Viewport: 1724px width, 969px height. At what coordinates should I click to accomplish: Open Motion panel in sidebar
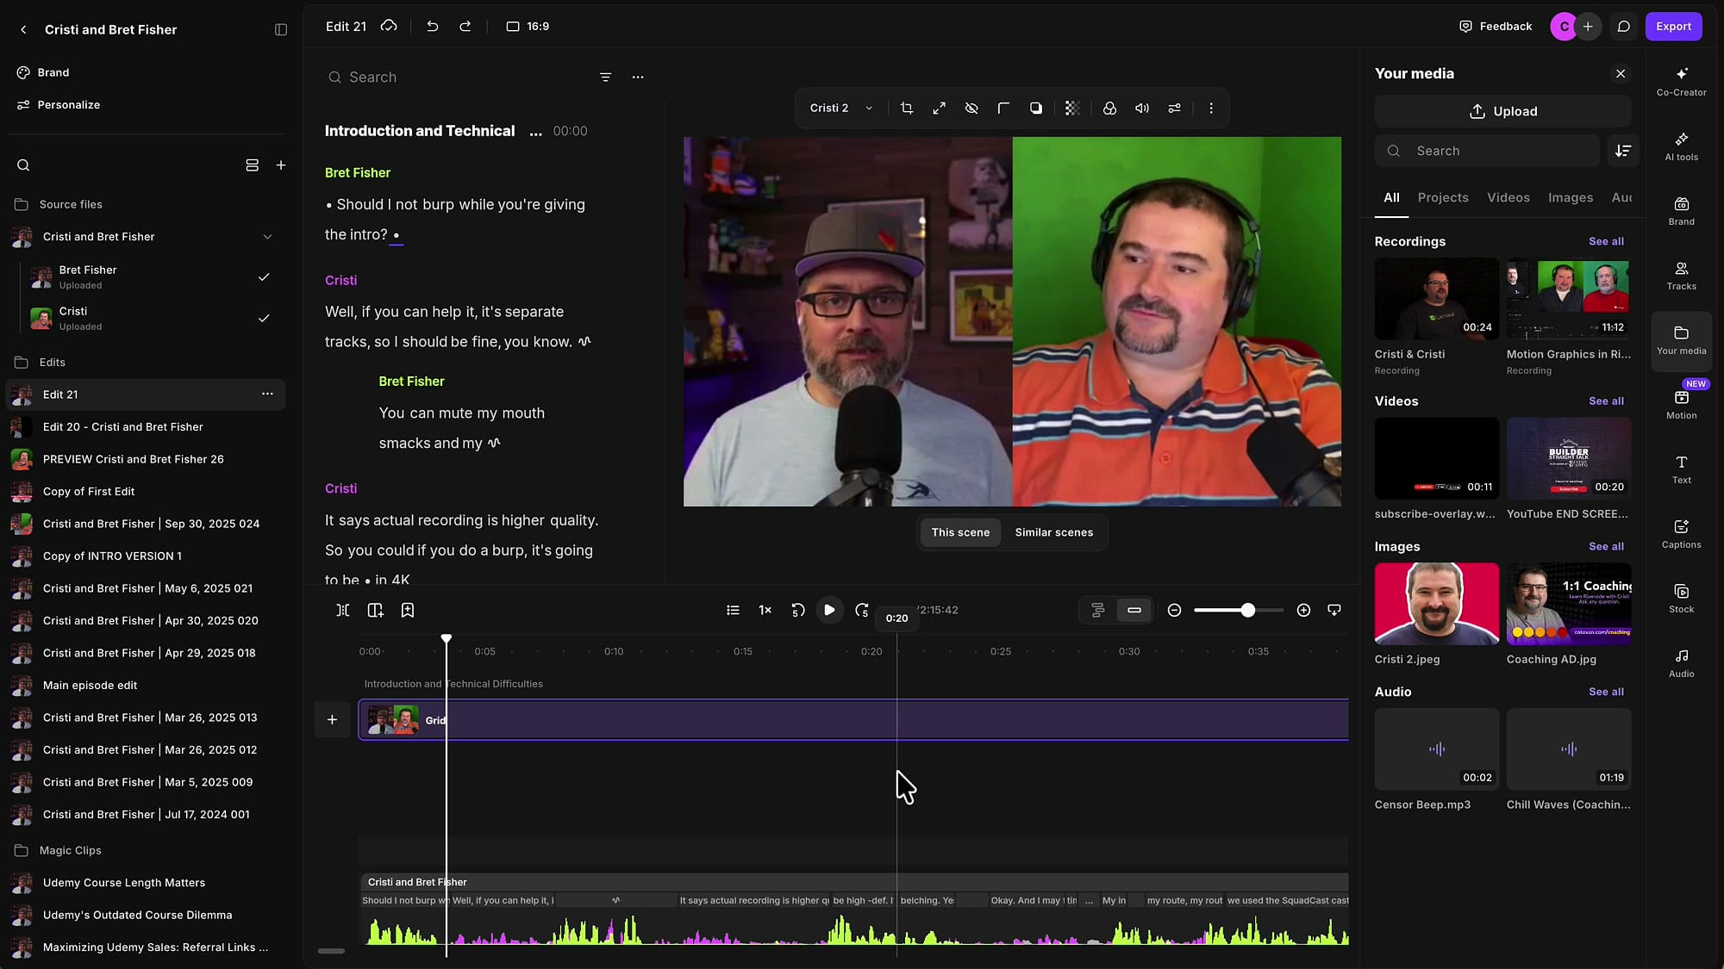[x=1681, y=404]
